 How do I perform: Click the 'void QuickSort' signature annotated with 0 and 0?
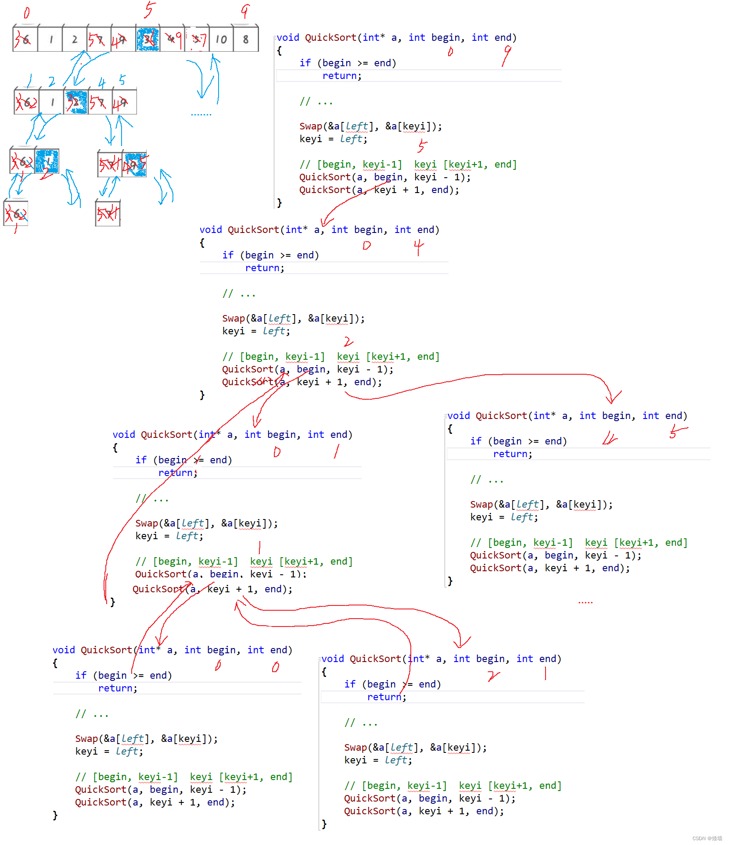(x=172, y=650)
